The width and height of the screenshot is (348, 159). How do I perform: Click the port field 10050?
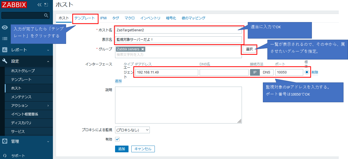289,72
